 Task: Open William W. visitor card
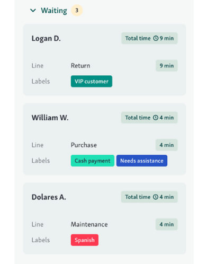(x=104, y=139)
